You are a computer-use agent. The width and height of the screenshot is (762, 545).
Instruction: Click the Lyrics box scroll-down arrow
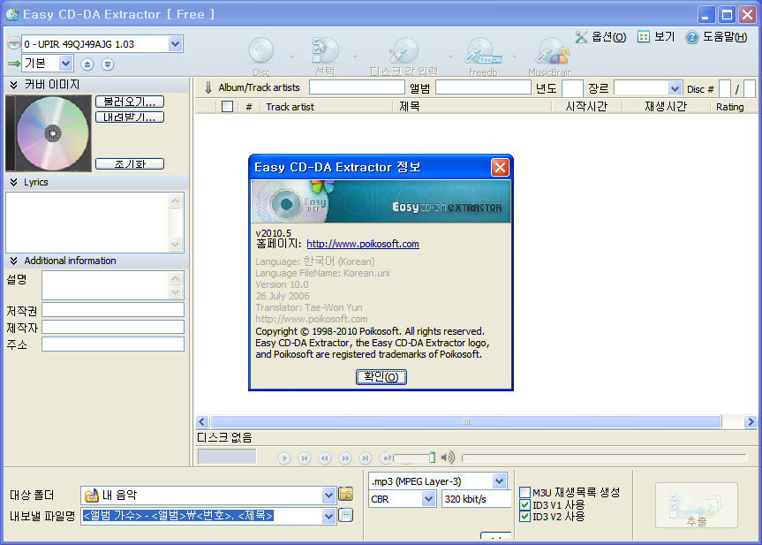176,244
